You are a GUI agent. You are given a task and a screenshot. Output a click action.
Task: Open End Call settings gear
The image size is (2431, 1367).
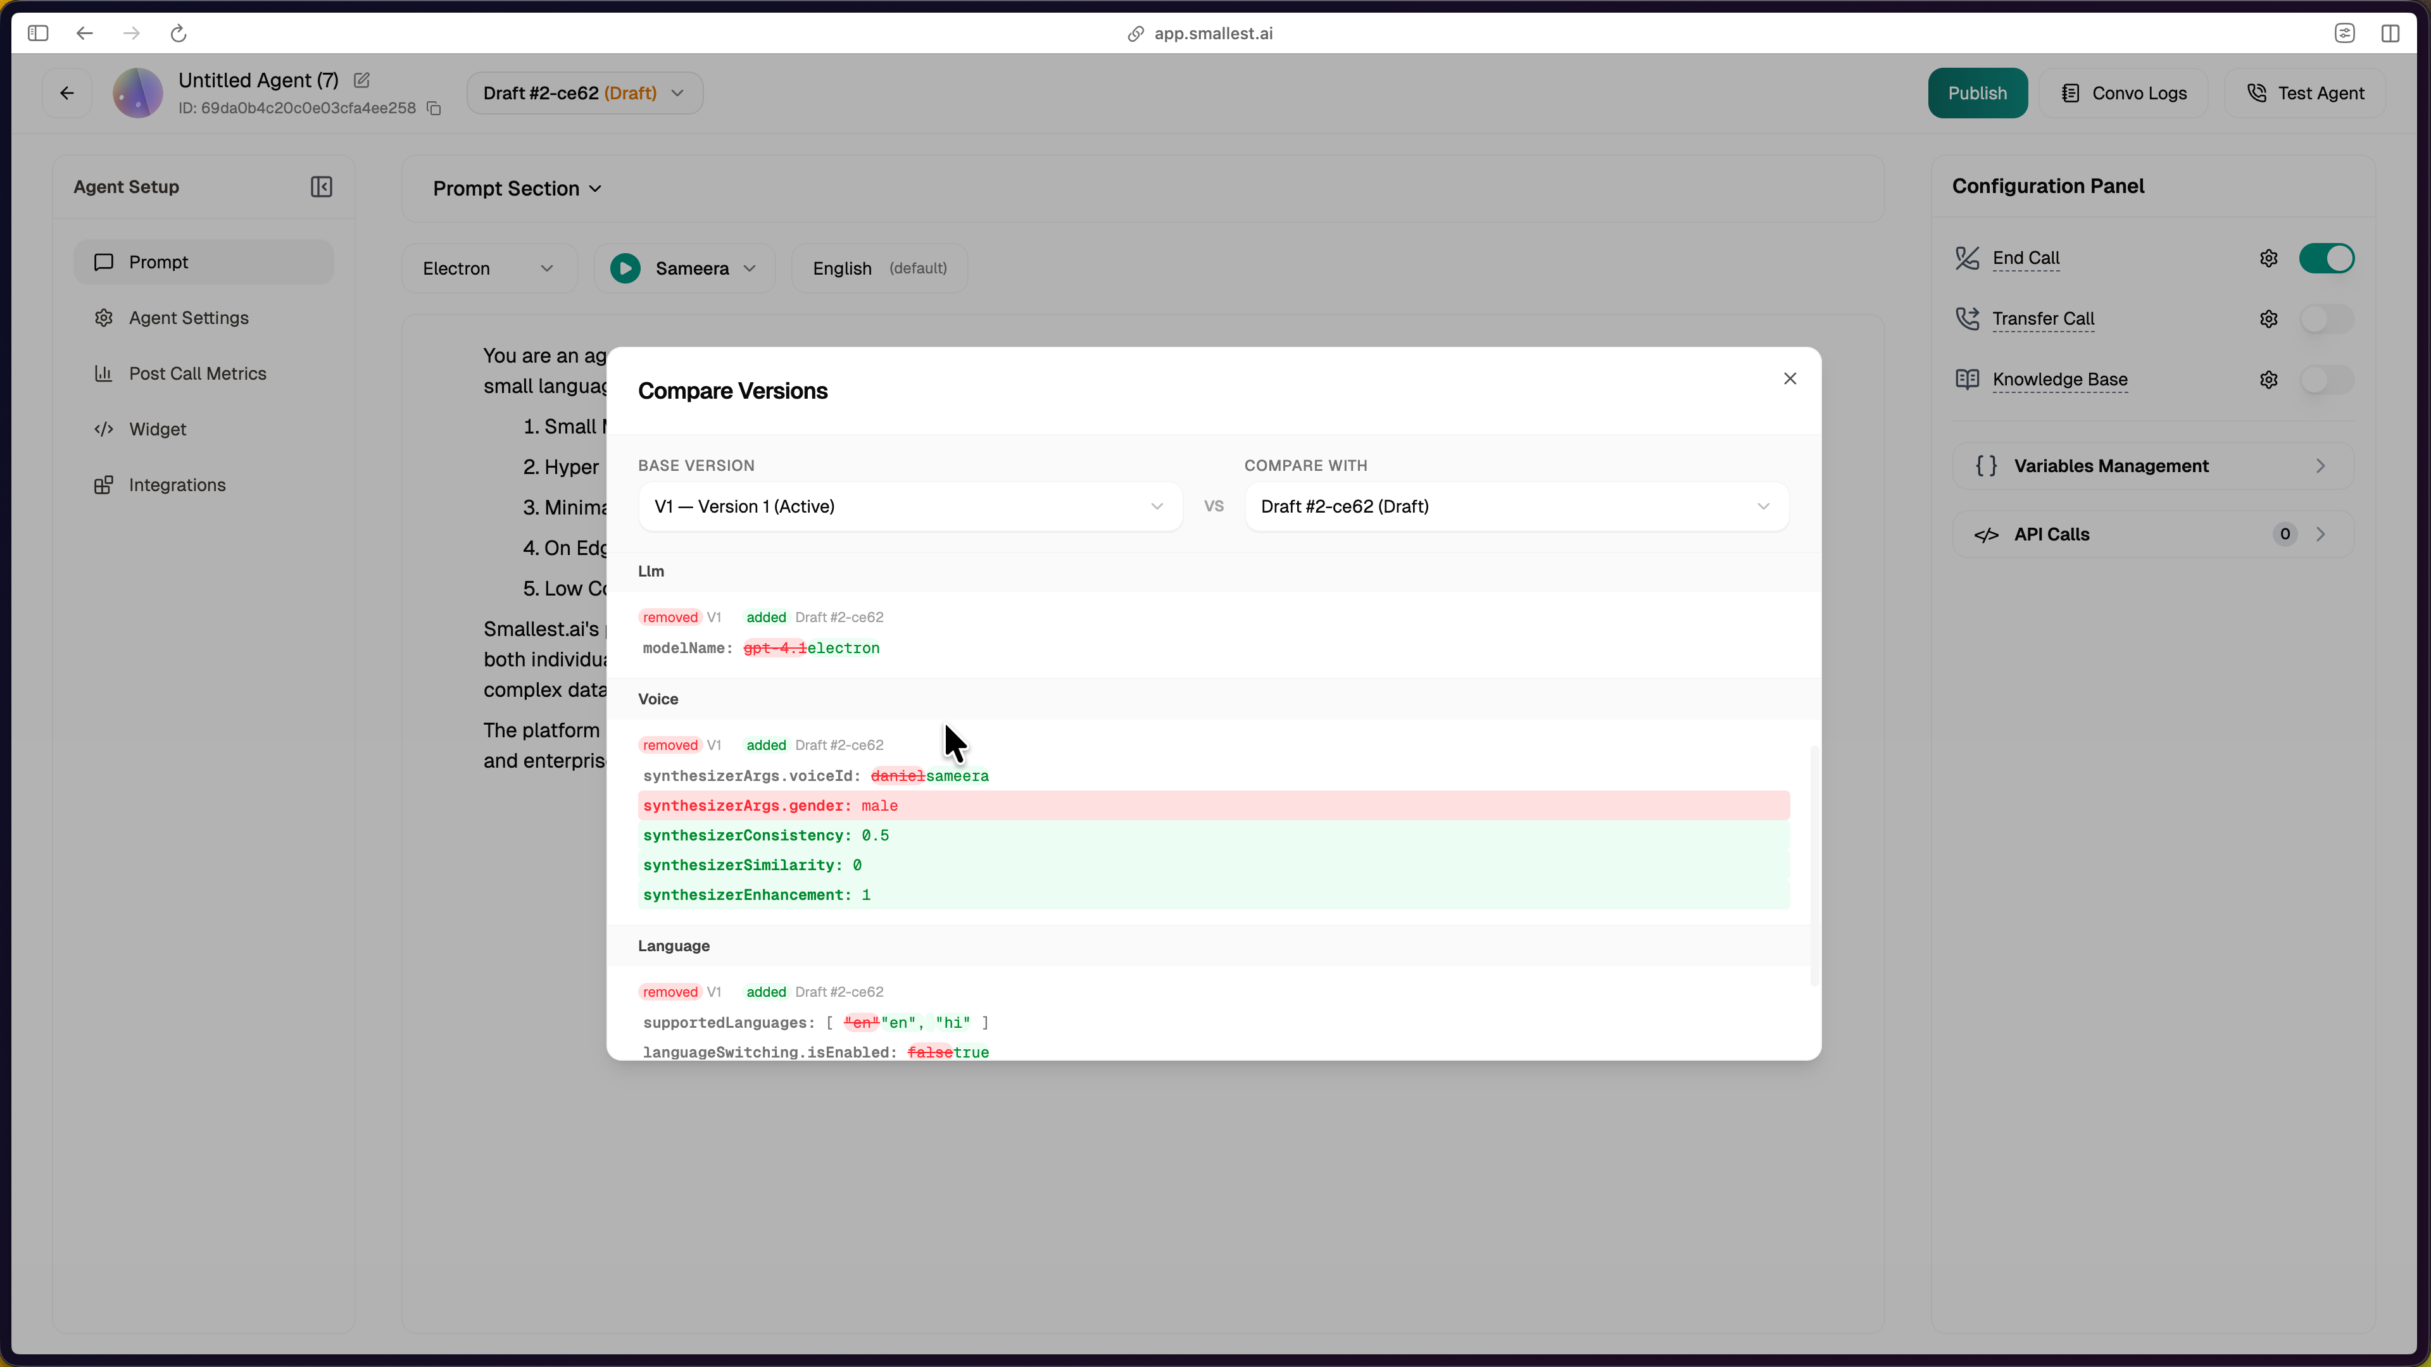[2269, 258]
